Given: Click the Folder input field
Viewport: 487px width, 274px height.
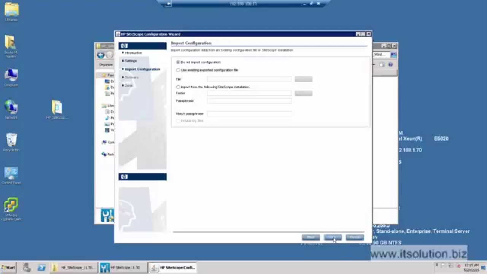Looking at the screenshot, I should [x=249, y=93].
